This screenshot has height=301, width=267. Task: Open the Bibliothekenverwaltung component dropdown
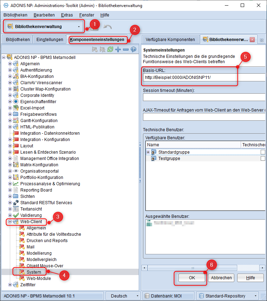79,27
